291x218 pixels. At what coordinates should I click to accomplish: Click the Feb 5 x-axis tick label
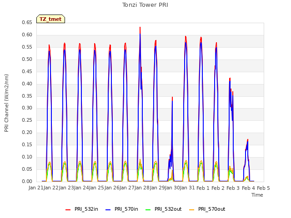tap(263, 188)
